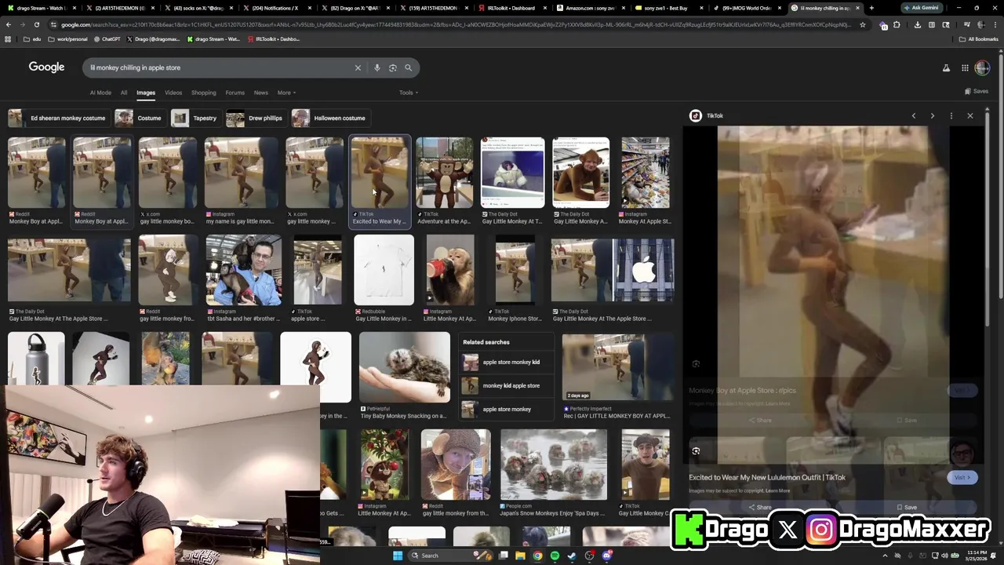Open related search apple store monkey kid
The width and height of the screenshot is (1004, 565).
point(507,362)
